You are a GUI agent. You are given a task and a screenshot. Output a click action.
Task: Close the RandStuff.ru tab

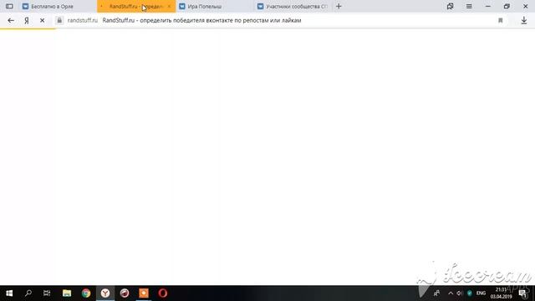point(169,6)
